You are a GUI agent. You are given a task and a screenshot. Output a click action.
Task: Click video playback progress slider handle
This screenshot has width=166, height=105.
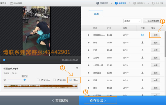(x=4, y=60)
